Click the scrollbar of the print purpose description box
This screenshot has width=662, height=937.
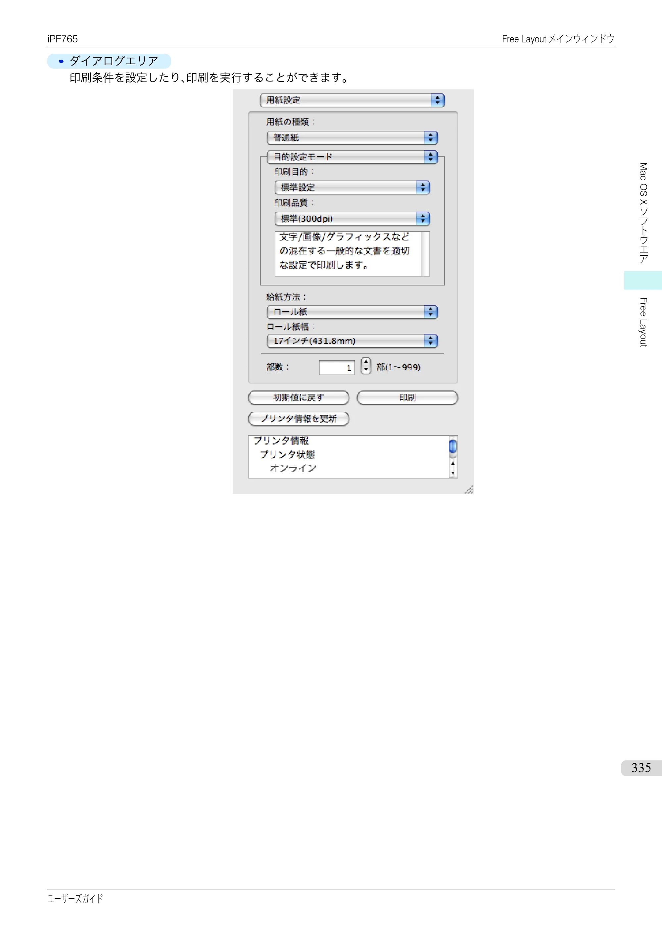tap(425, 254)
